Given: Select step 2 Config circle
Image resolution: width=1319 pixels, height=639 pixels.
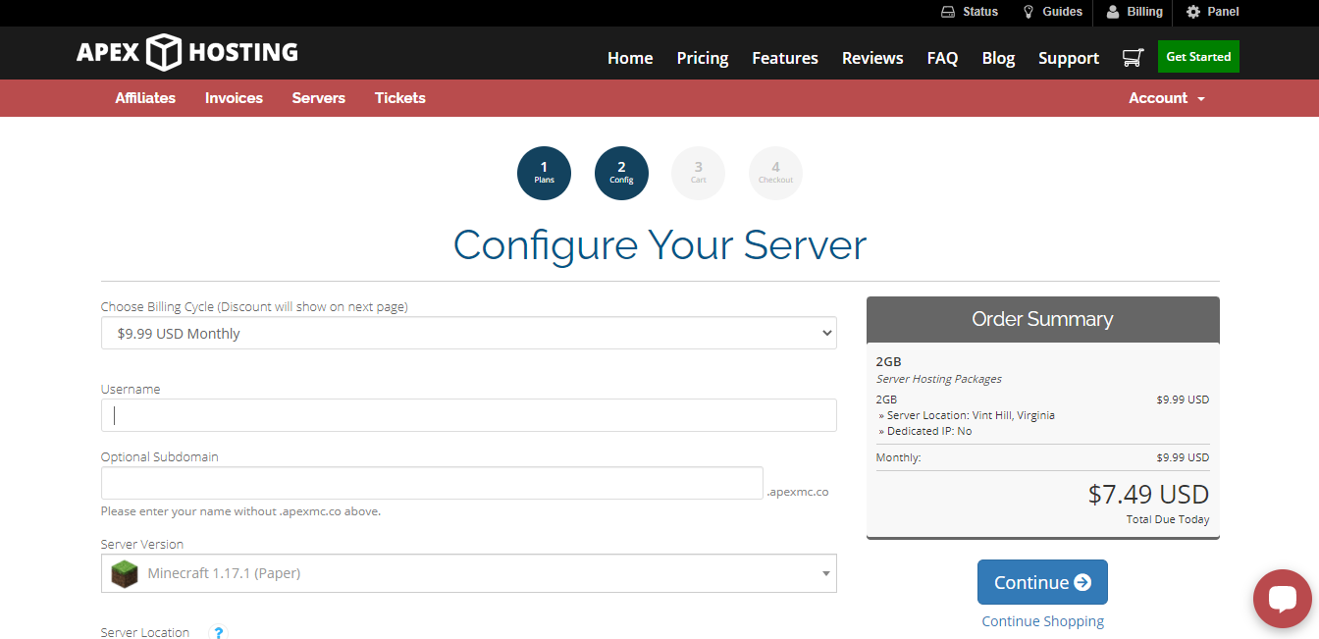Looking at the screenshot, I should click(x=621, y=173).
